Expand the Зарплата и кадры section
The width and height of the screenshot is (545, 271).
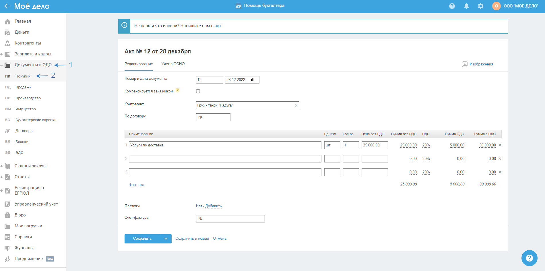pyautogui.click(x=2, y=54)
